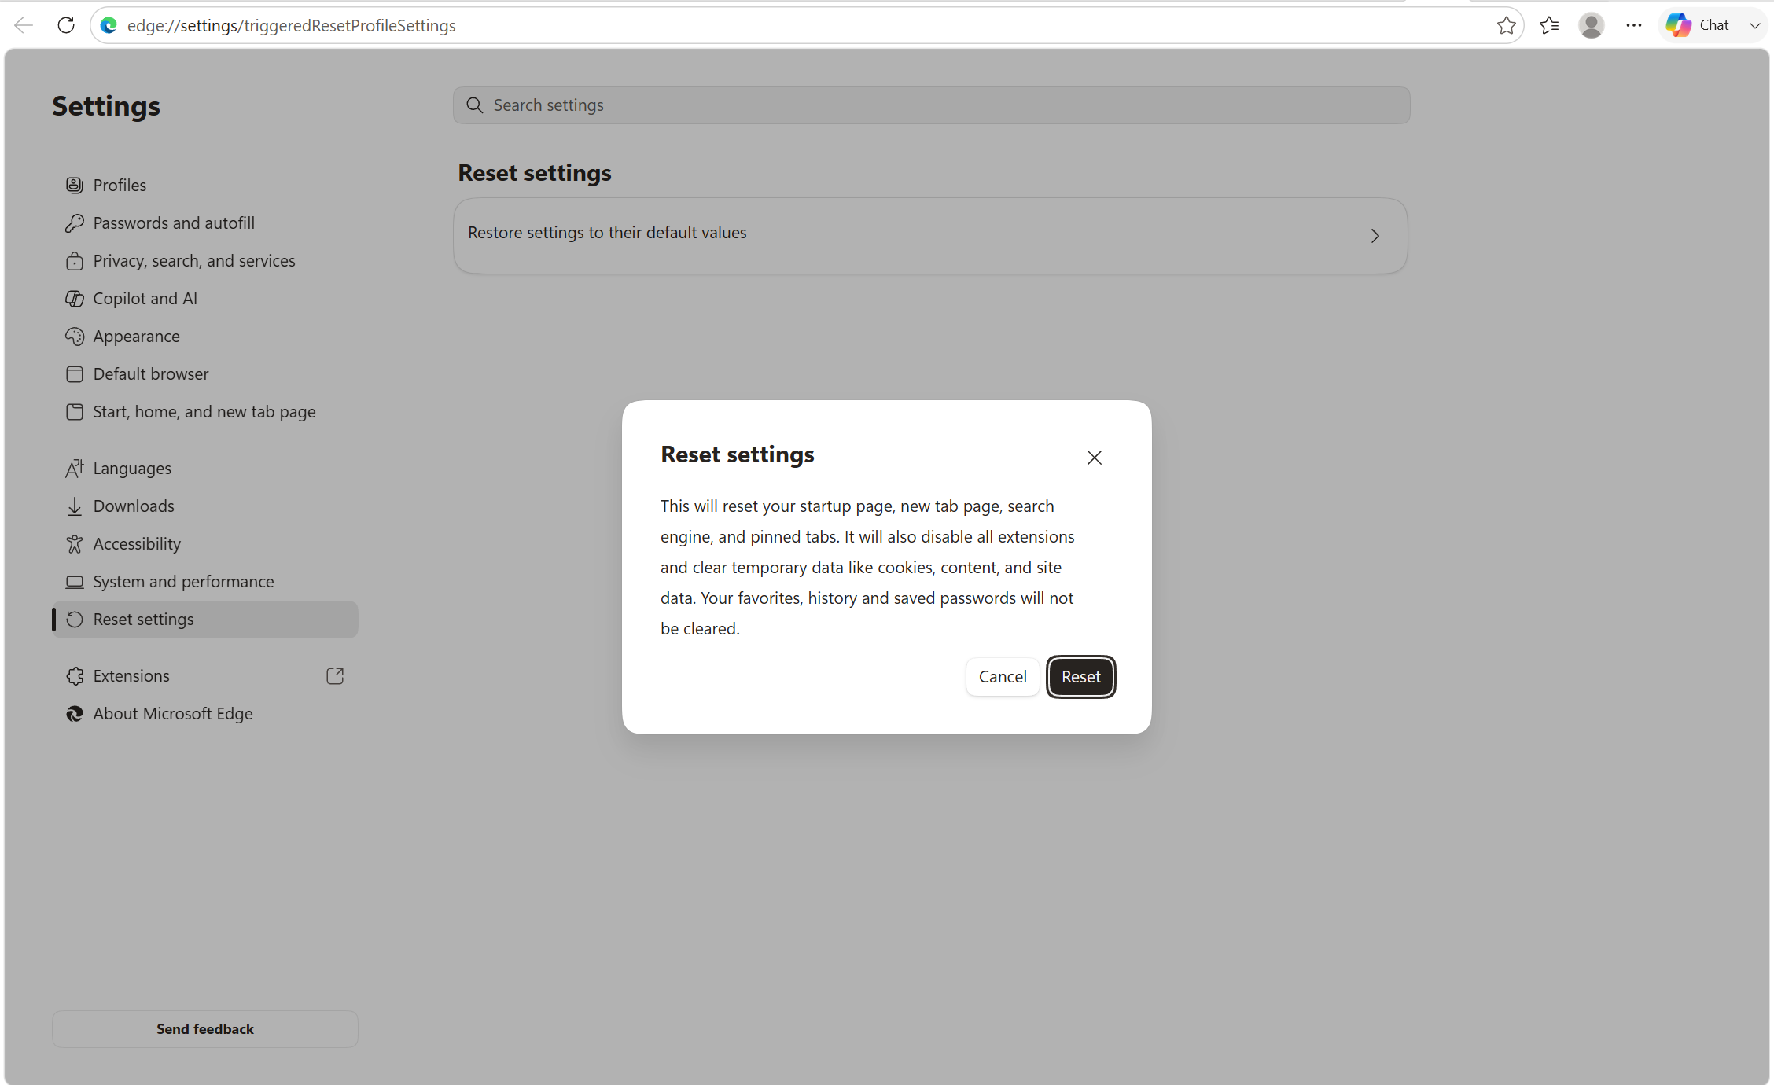Viewport: 1774px width, 1085px height.
Task: Add this page to favorites star
Action: (x=1506, y=25)
